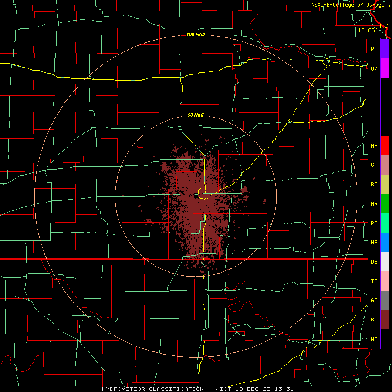The width and height of the screenshot is (392, 392).
Task: Click the RA light-green legend swatch
Action: click(385, 223)
